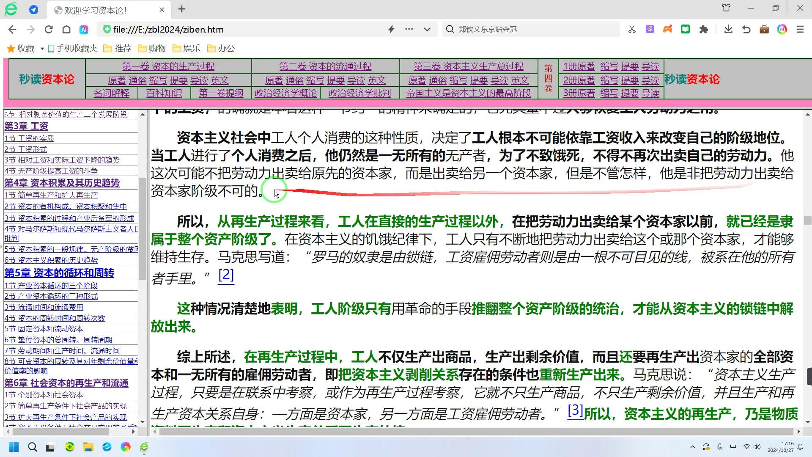Open the 收藏 favorites star button
The width and height of the screenshot is (812, 457).
[x=21, y=48]
